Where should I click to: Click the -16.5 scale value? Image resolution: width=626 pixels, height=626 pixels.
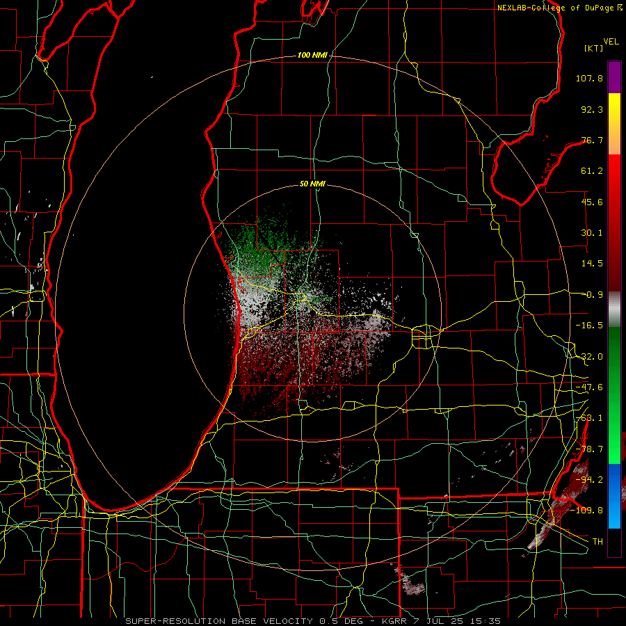pos(589,326)
